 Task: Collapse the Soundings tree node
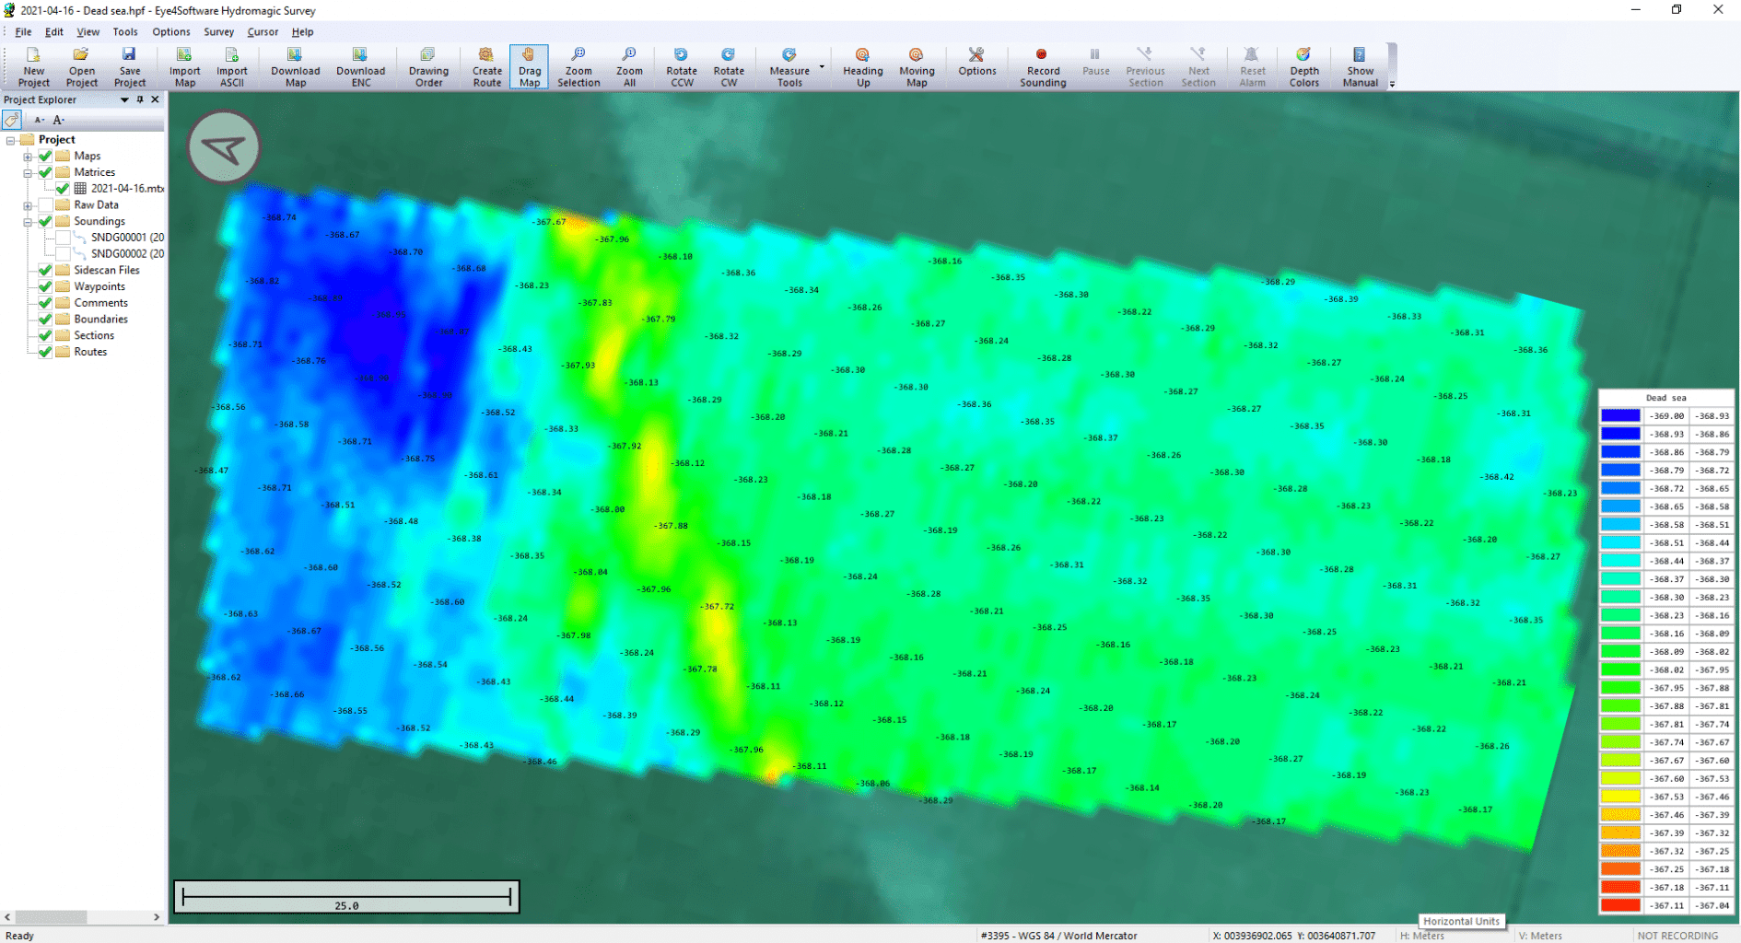pos(28,222)
